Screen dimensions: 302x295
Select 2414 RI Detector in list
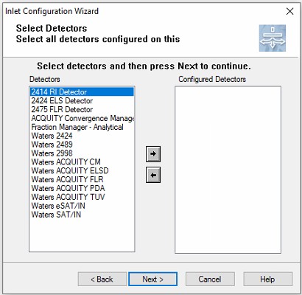point(82,92)
